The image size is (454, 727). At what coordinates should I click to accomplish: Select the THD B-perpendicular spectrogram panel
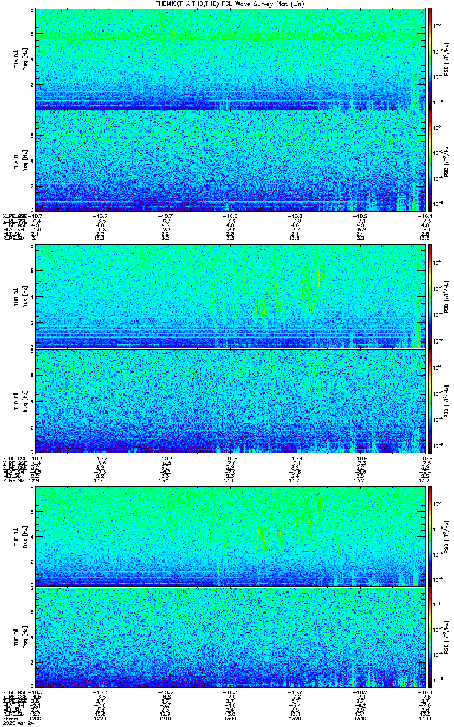pyautogui.click(x=229, y=297)
